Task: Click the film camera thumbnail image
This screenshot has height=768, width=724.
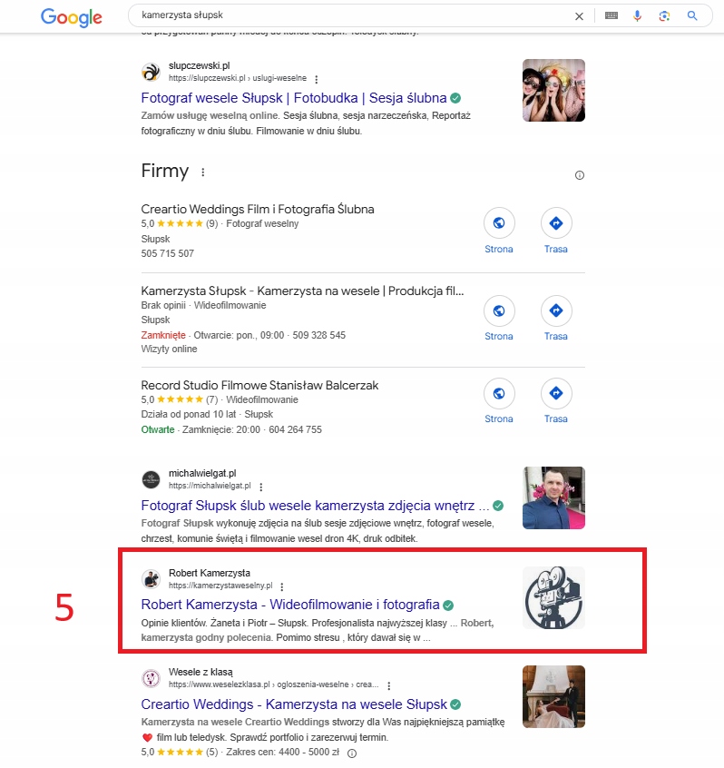Action: pos(553,597)
